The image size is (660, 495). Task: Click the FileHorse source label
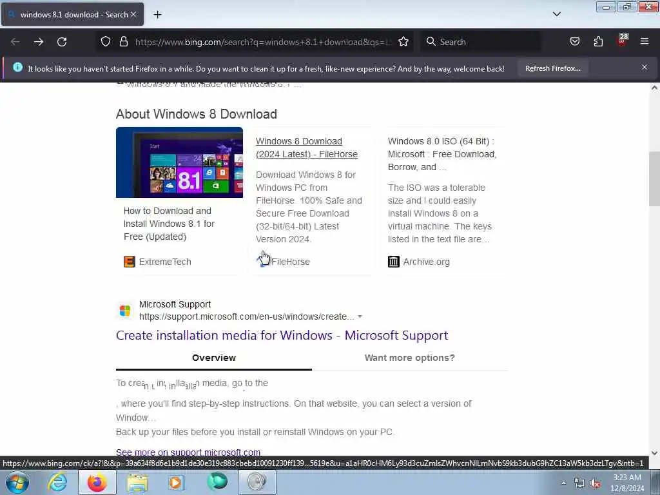coord(291,262)
